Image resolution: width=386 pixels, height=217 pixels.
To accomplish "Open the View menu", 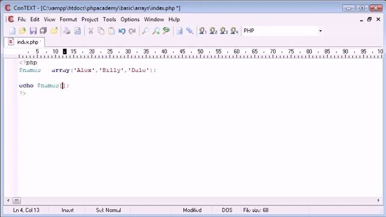I will [x=49, y=19].
